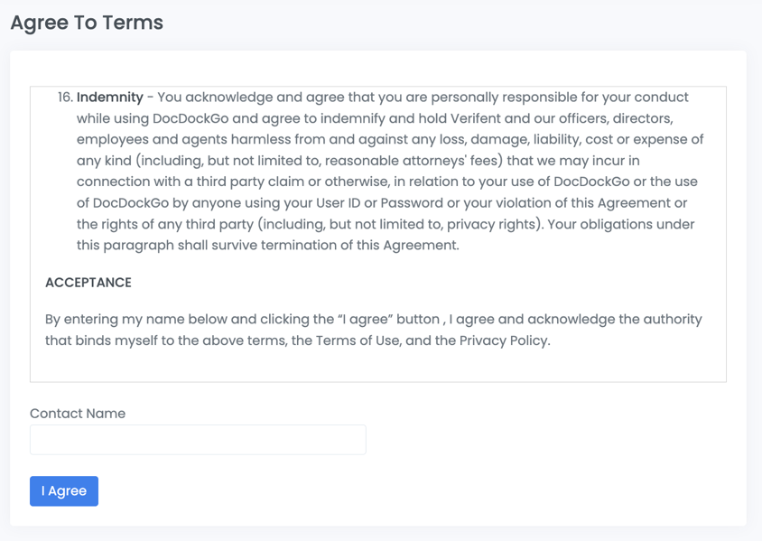762x541 pixels.
Task: Focus the Contact Name input field
Action: point(198,440)
